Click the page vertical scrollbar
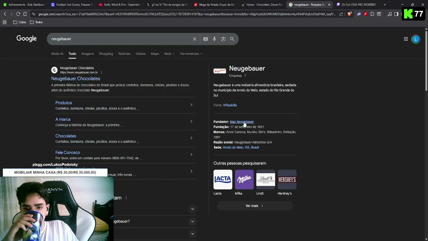 pos(426,60)
